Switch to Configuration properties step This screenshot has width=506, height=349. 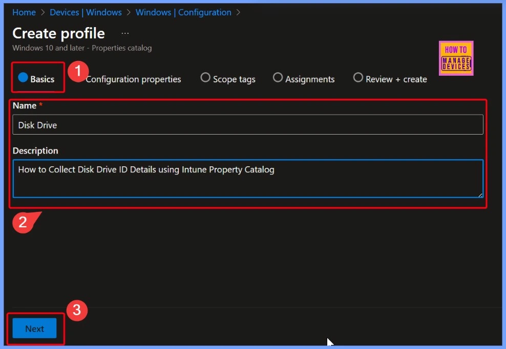click(133, 79)
